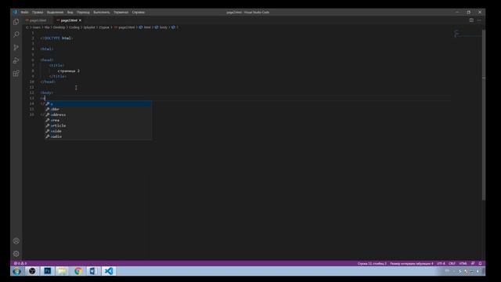Open the Source Control view
This screenshot has height=282, width=501.
coord(16,48)
